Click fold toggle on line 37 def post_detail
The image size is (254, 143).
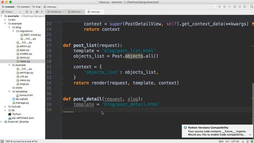61,99
